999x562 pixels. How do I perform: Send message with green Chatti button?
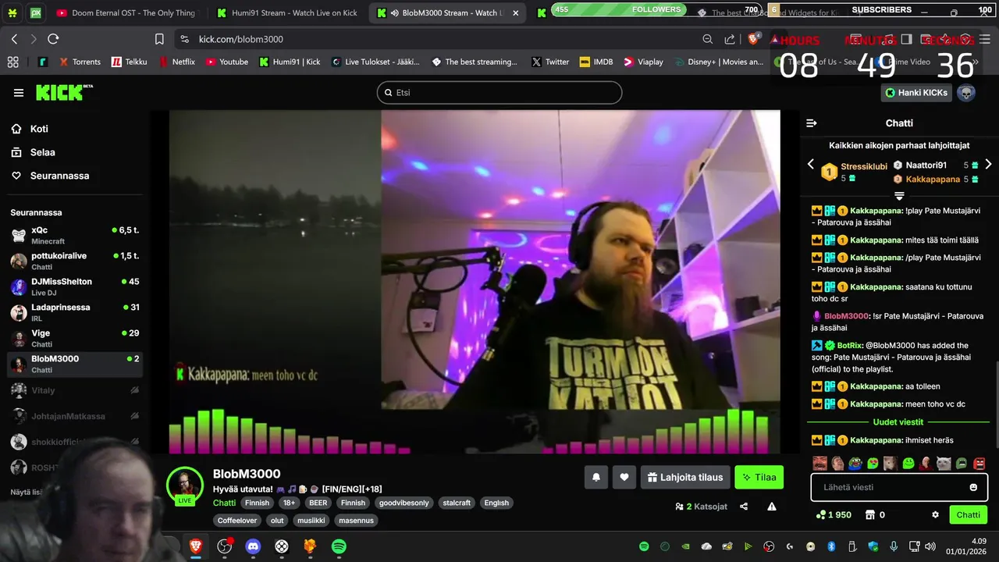[968, 515]
